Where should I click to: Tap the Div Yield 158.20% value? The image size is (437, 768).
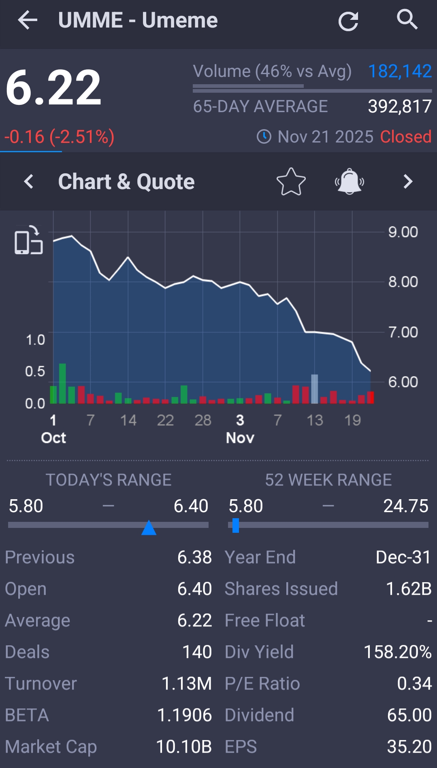pos(397,652)
